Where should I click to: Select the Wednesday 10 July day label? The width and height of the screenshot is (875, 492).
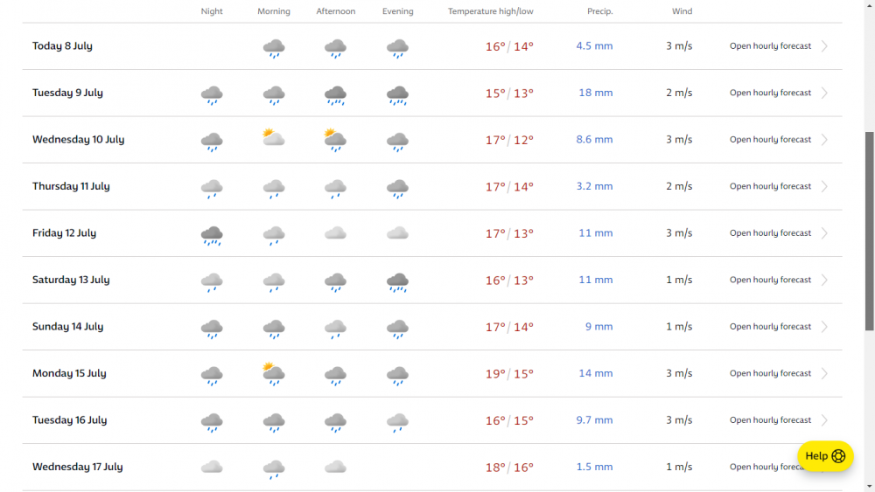78,140
